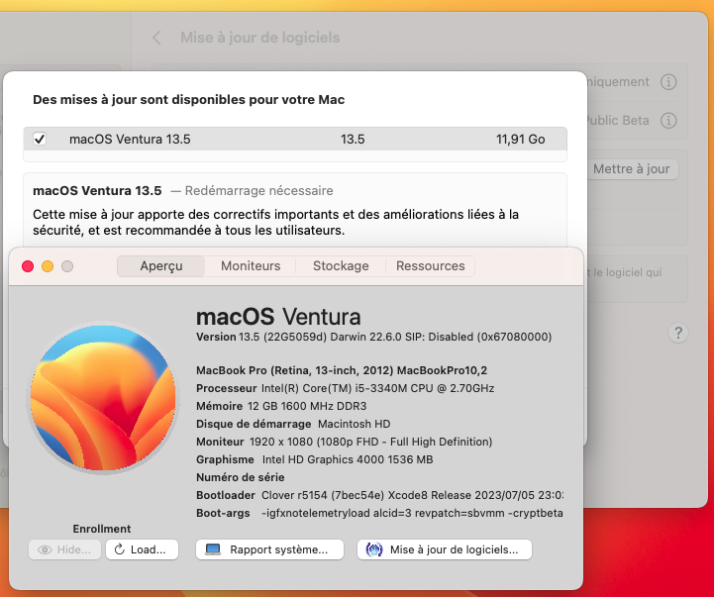
Task: Open info icon beside 'niquement' row
Action: (x=668, y=82)
